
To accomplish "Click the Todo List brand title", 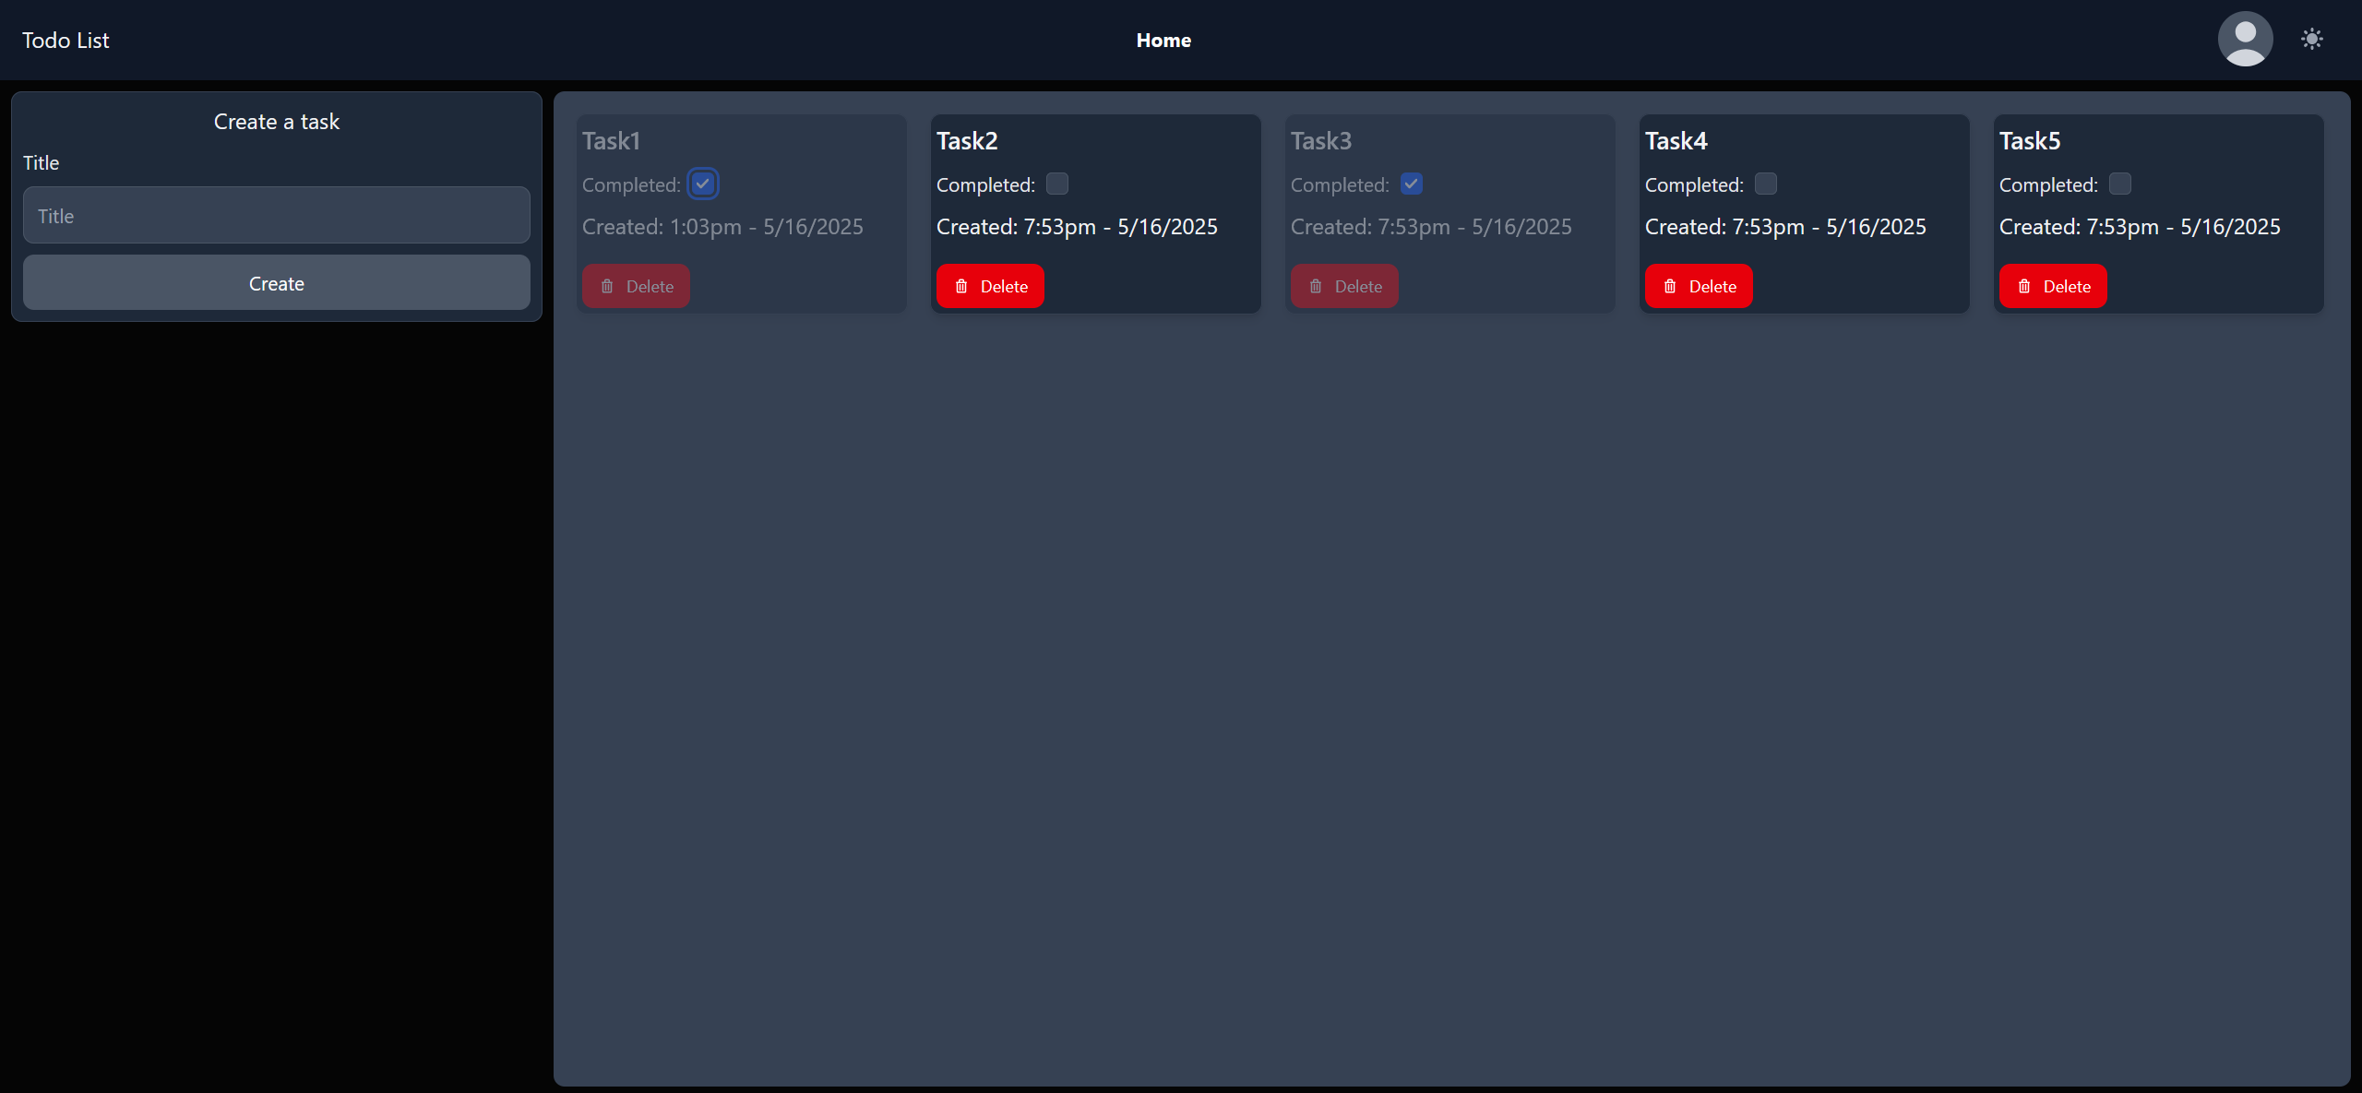I will (x=66, y=40).
